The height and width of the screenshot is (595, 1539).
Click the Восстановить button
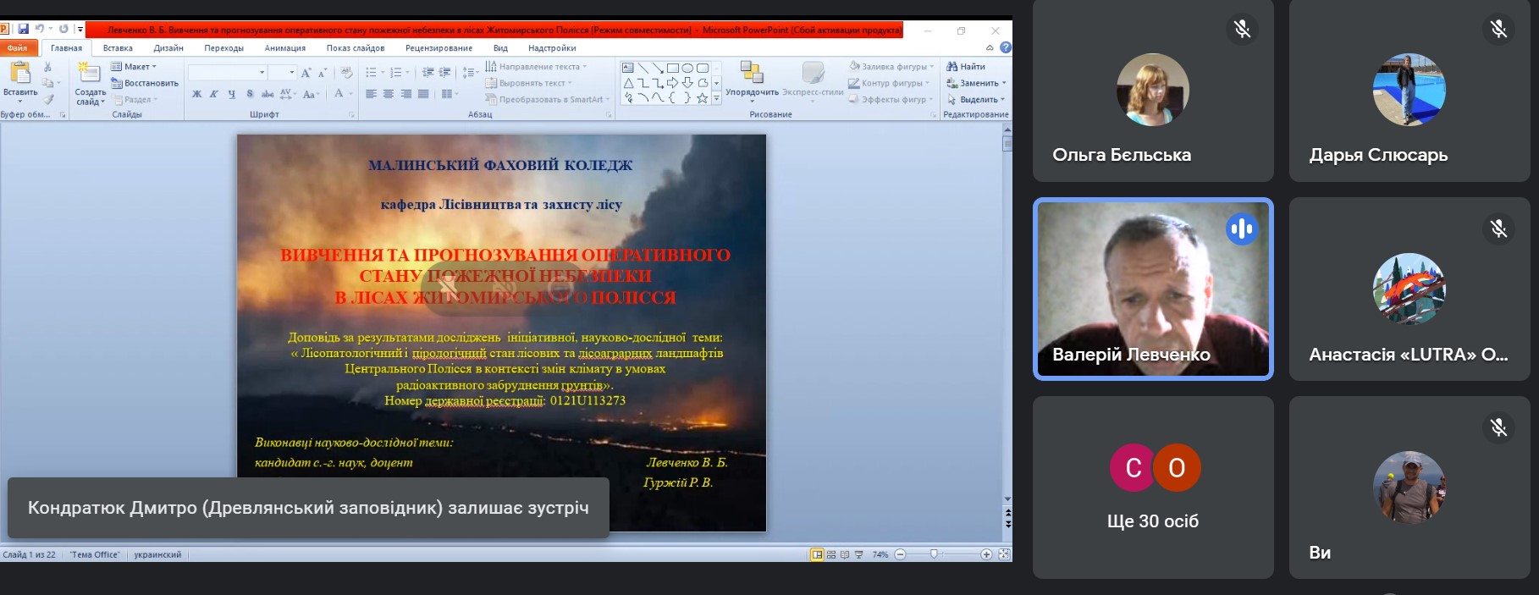pyautogui.click(x=145, y=83)
